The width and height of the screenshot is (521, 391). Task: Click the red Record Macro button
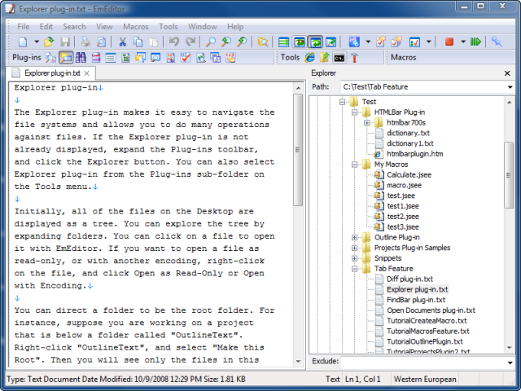[x=449, y=42]
